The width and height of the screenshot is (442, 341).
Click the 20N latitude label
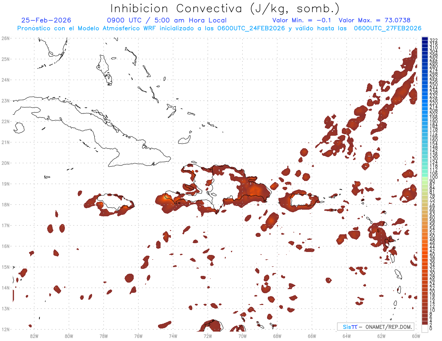tap(6, 163)
